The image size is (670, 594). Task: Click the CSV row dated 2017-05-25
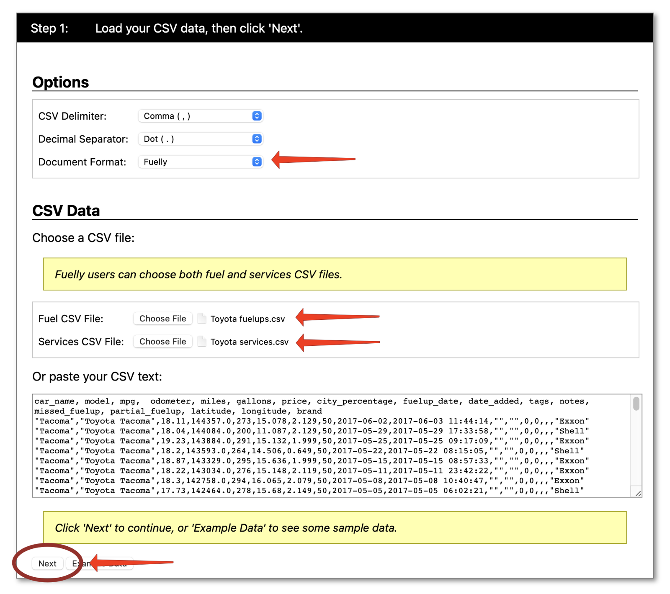(312, 441)
